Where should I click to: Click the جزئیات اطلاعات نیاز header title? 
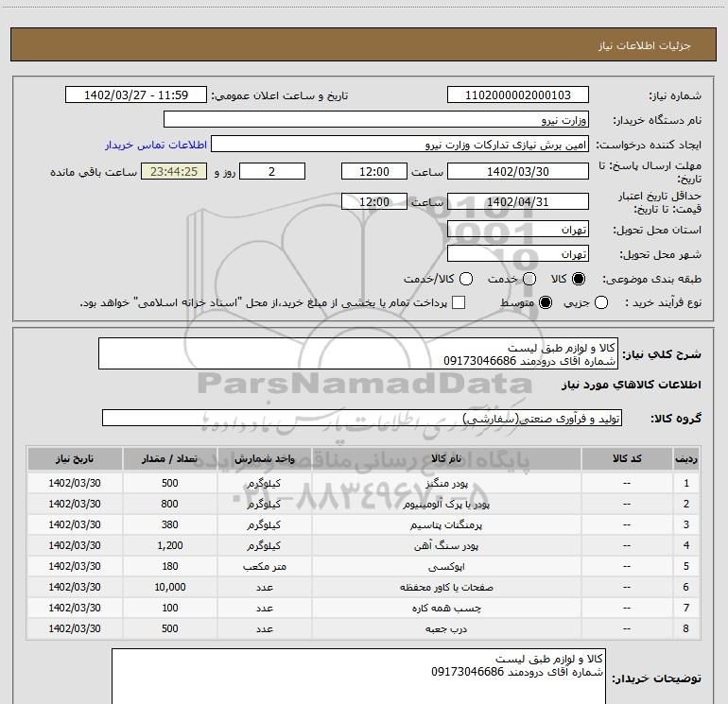(645, 45)
